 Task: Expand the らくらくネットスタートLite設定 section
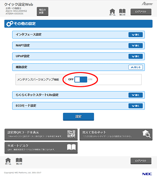pyautogui.click(x=136, y=95)
